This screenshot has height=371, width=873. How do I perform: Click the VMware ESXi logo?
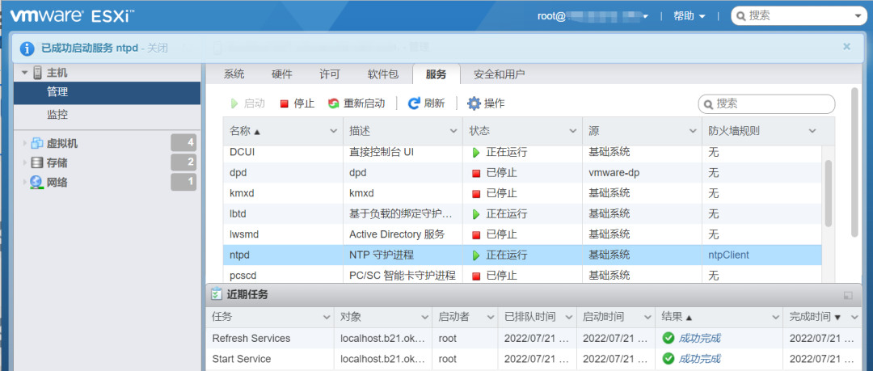[x=73, y=15]
